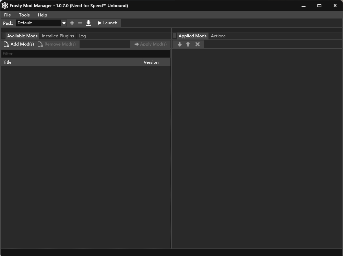Remove applied mod with X icon
The width and height of the screenshot is (343, 256).
[x=198, y=44]
